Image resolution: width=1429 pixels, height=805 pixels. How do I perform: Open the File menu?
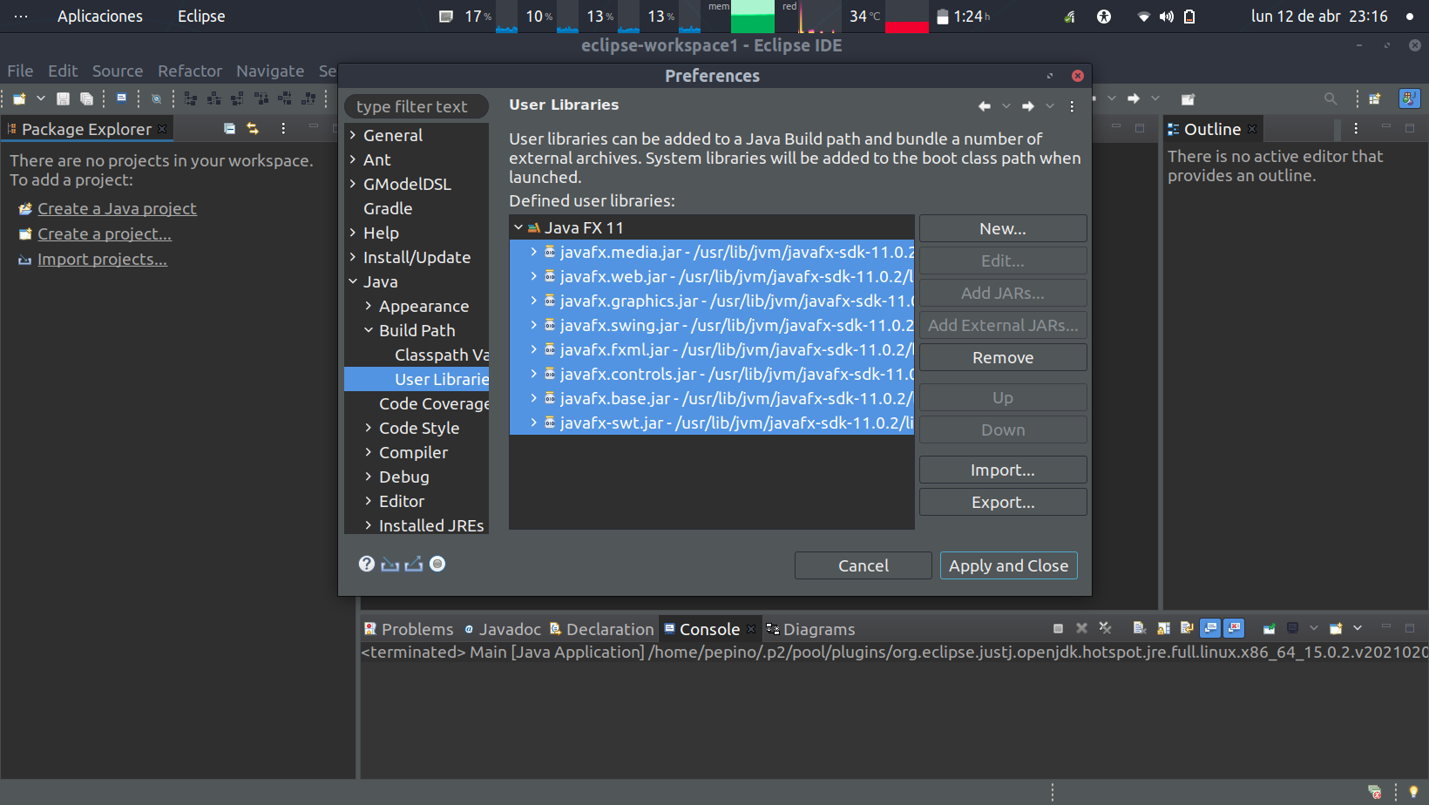(20, 71)
